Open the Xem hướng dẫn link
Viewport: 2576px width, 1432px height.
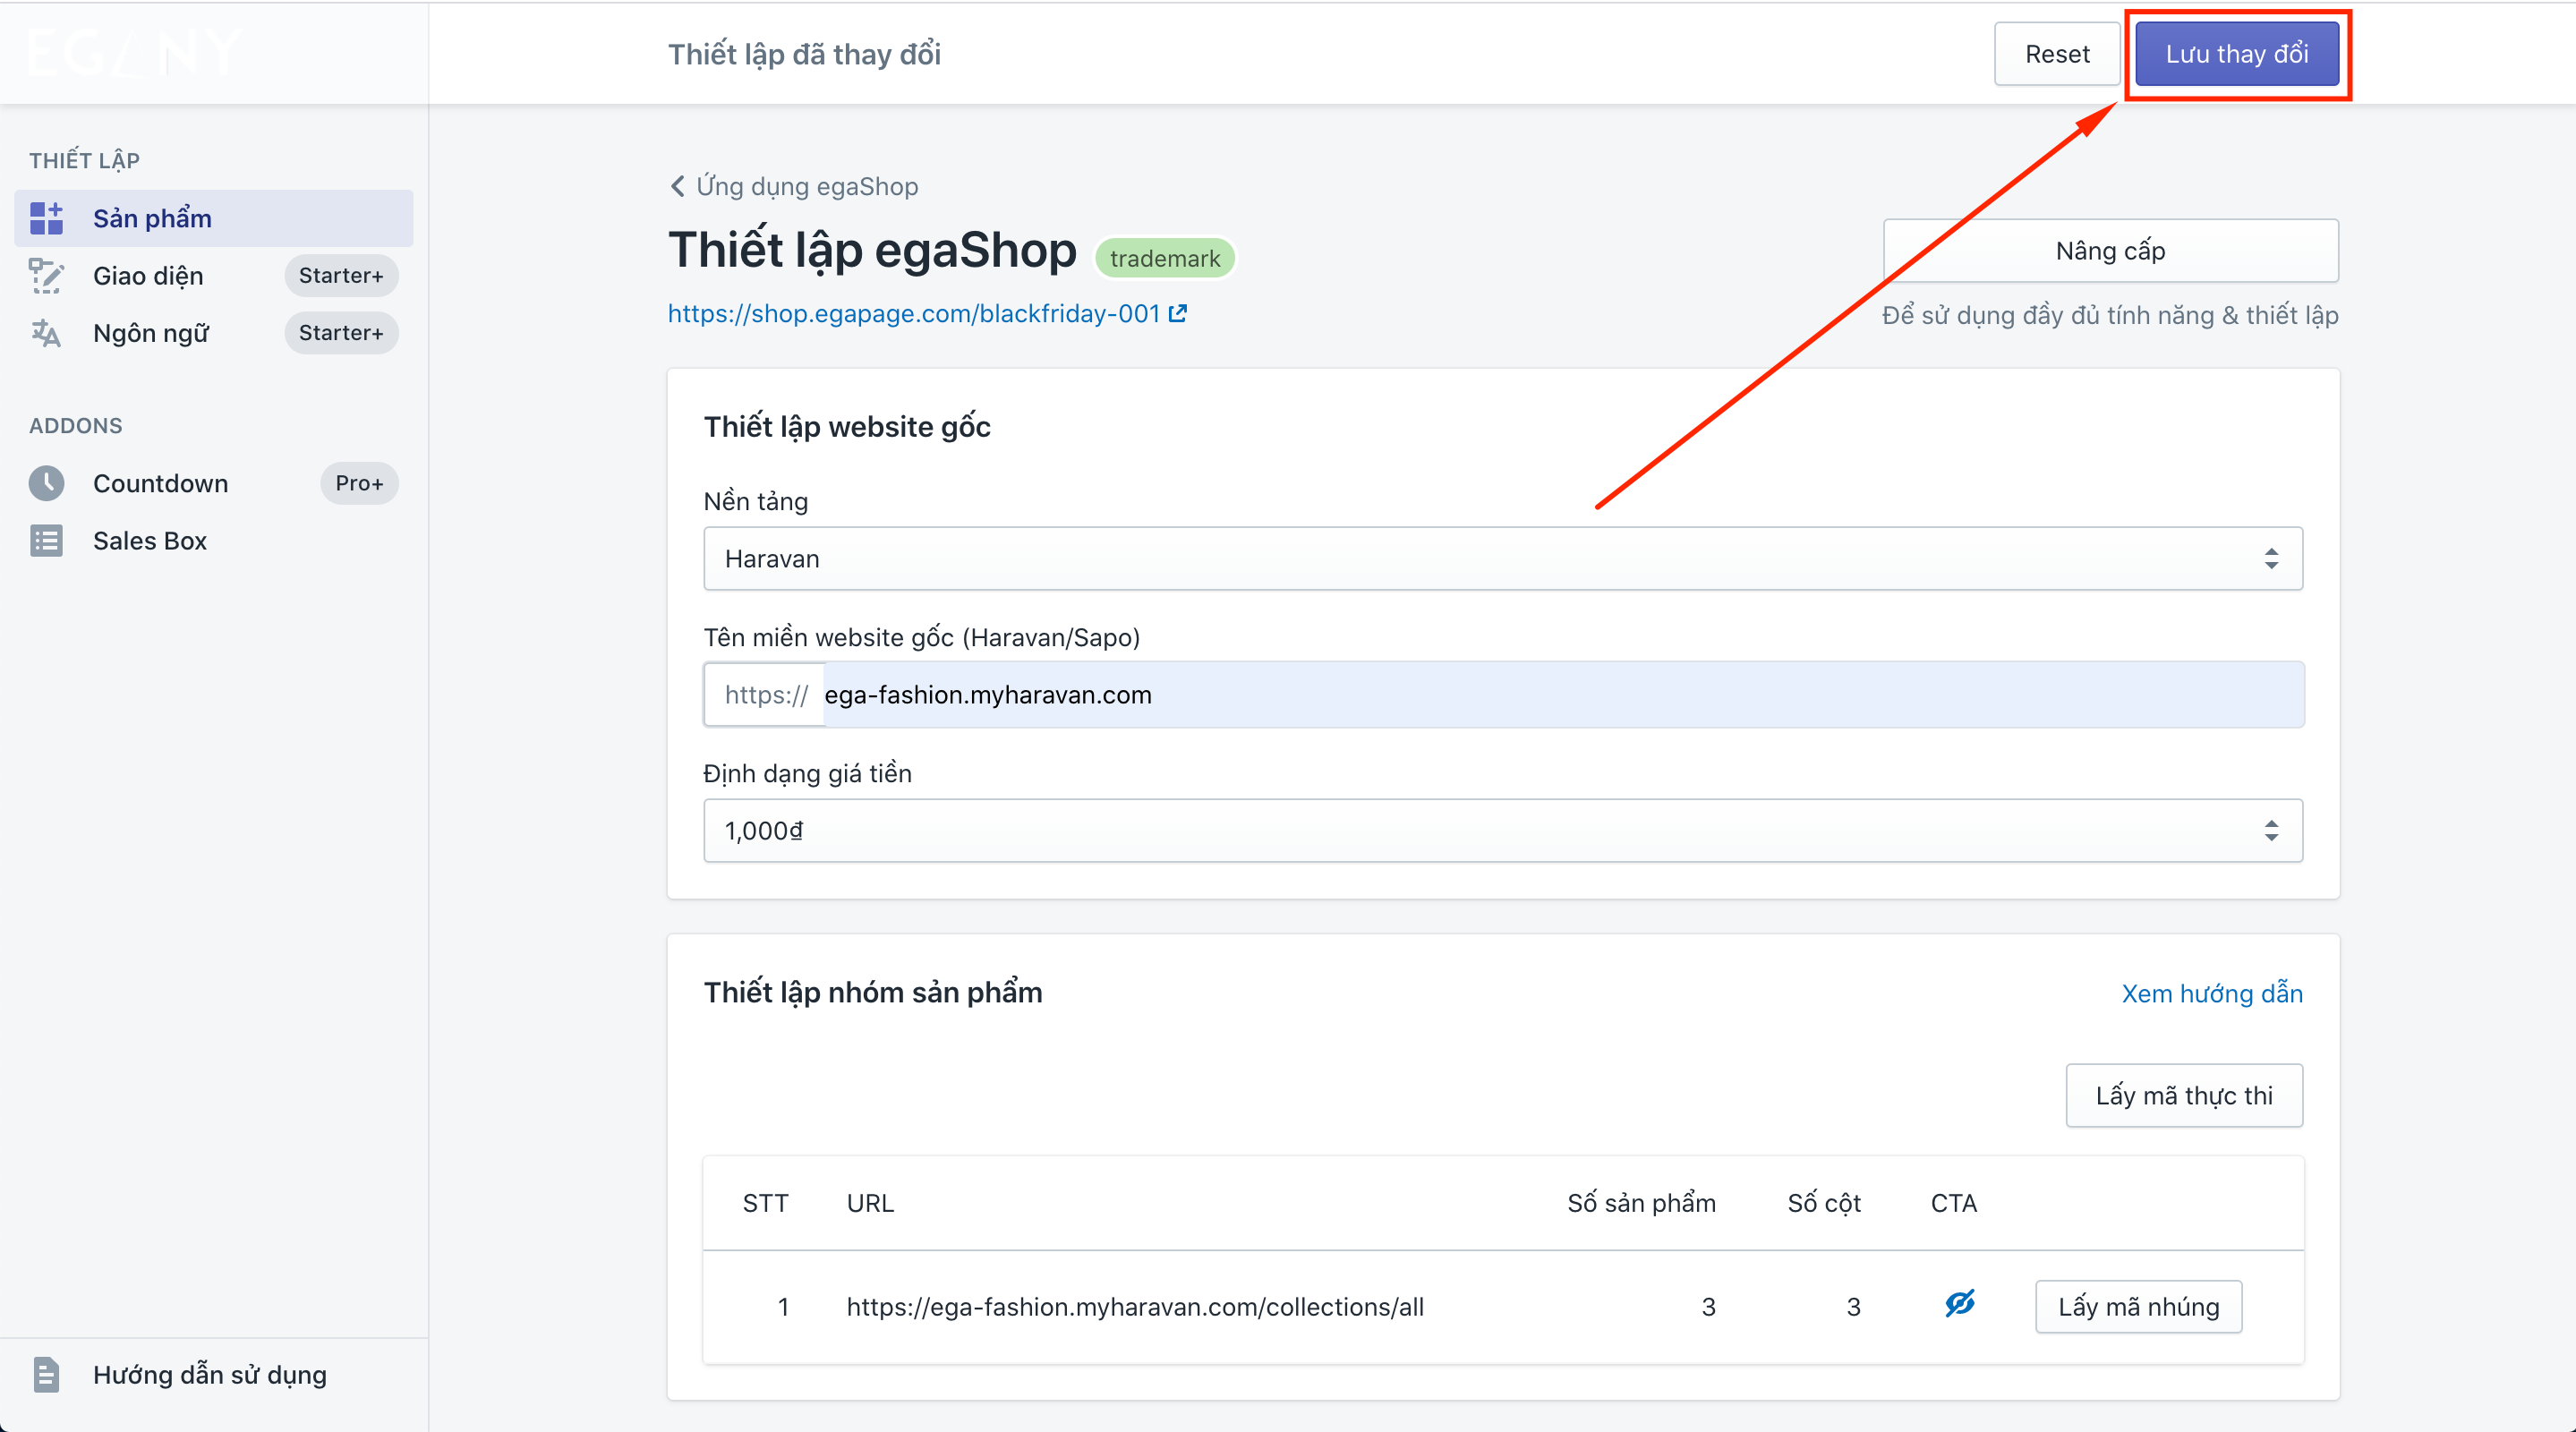click(2211, 993)
